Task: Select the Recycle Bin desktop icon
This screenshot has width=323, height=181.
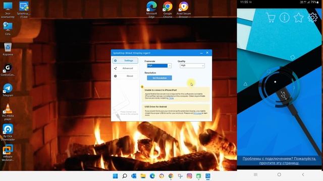Action: tap(8, 49)
